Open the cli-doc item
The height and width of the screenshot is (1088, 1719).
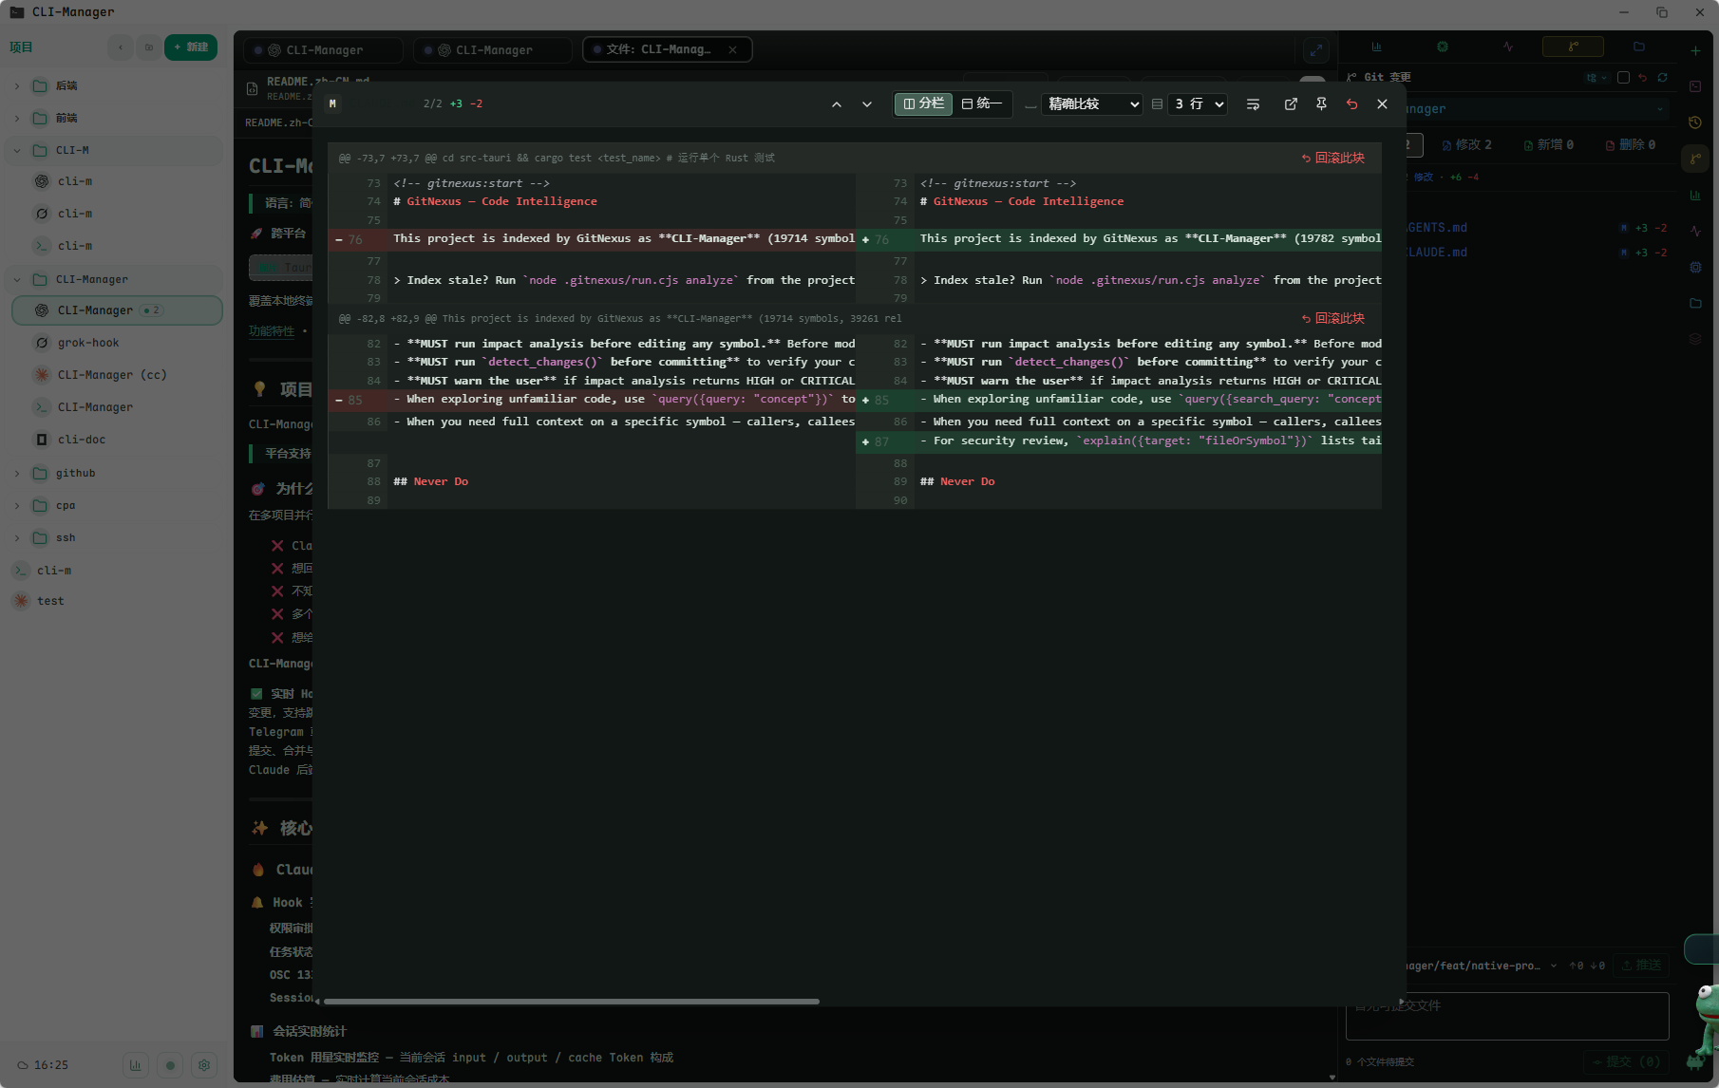[118, 440]
